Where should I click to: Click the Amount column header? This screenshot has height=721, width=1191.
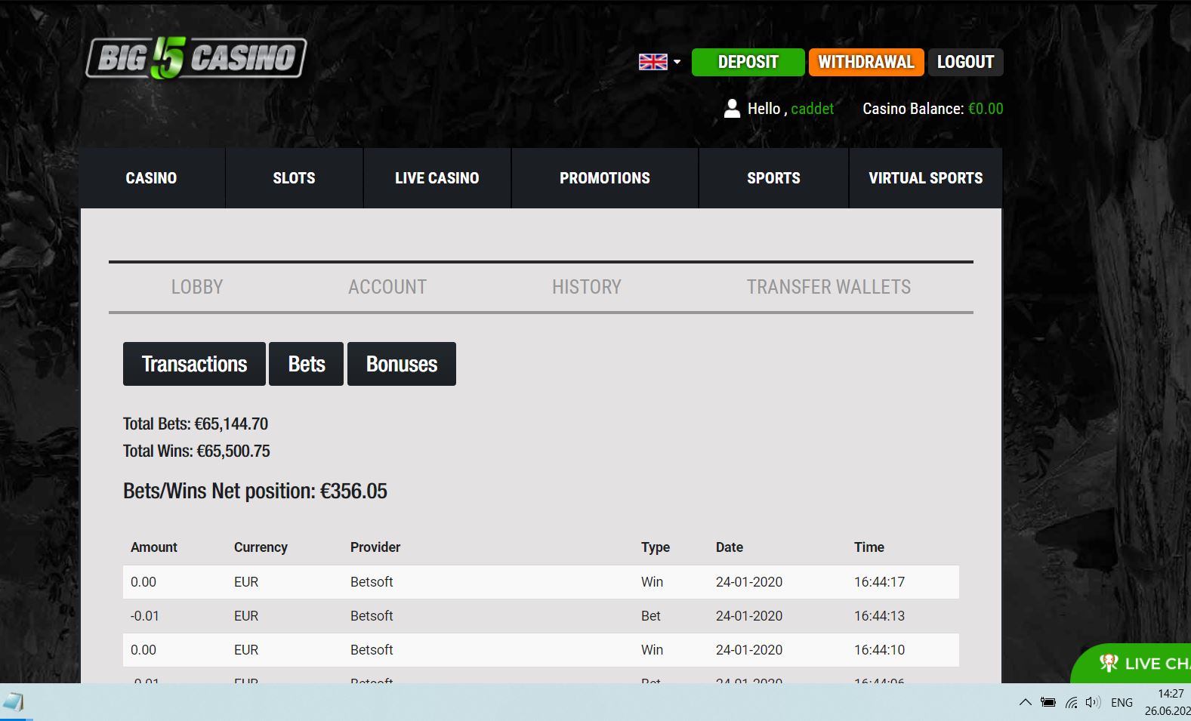point(154,547)
